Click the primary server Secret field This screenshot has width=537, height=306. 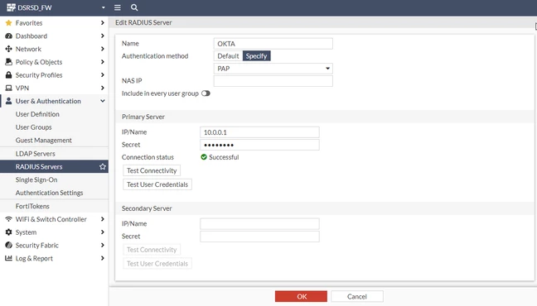[x=259, y=145]
